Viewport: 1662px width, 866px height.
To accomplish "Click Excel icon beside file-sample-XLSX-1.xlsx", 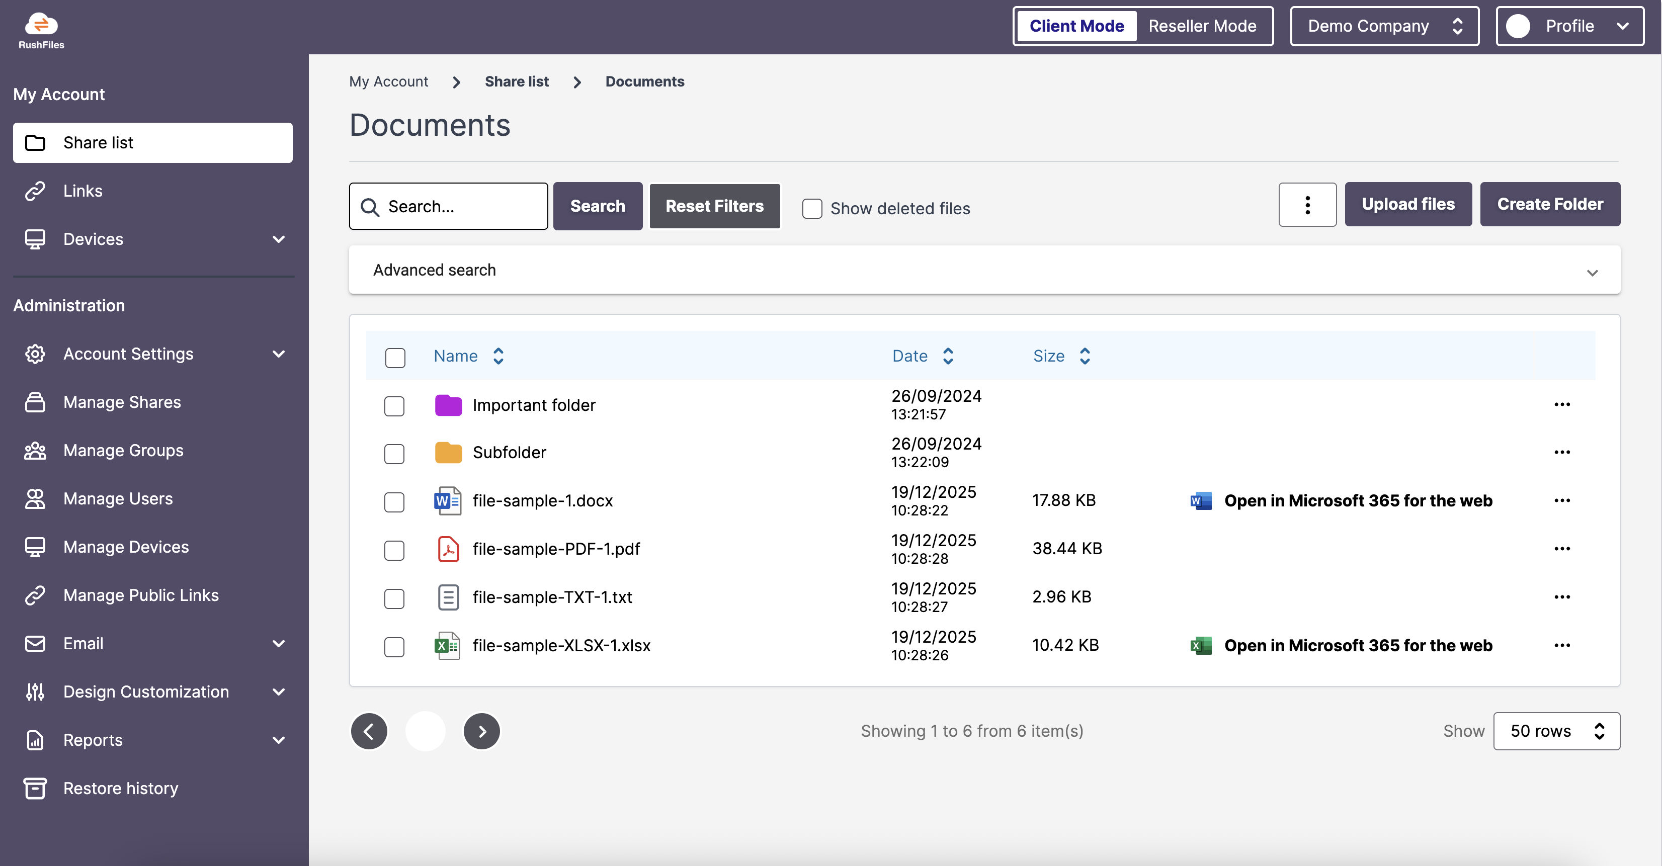I will (447, 645).
